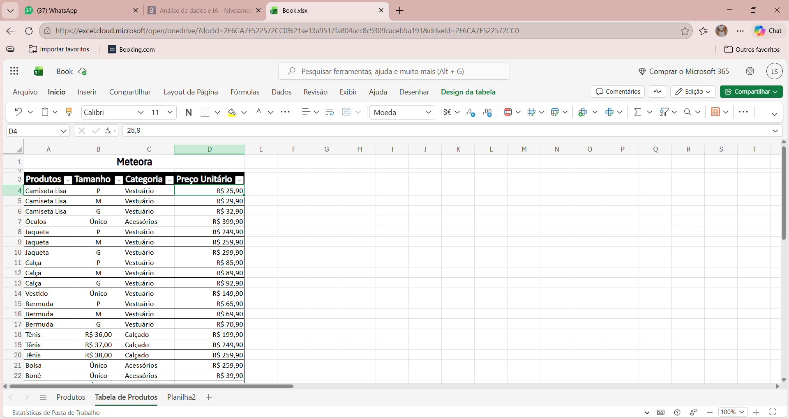Image resolution: width=789 pixels, height=419 pixels.
Task: Refresh the browser page
Action: (x=29, y=31)
